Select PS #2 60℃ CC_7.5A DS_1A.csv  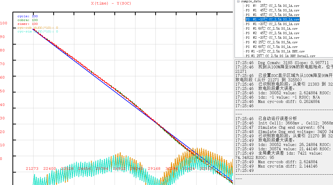pyautogui.click(x=272, y=47)
